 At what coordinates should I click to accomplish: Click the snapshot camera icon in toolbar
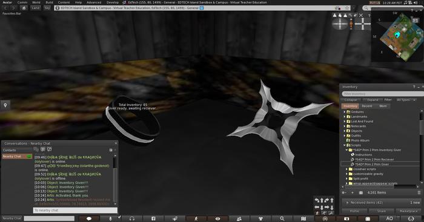(346, 218)
